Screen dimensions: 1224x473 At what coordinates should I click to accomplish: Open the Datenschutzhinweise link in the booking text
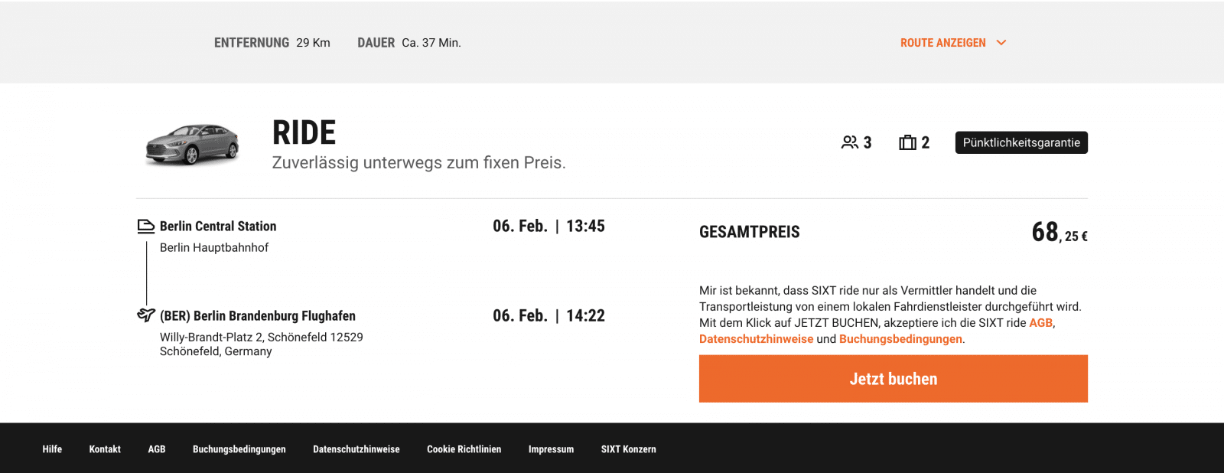756,338
